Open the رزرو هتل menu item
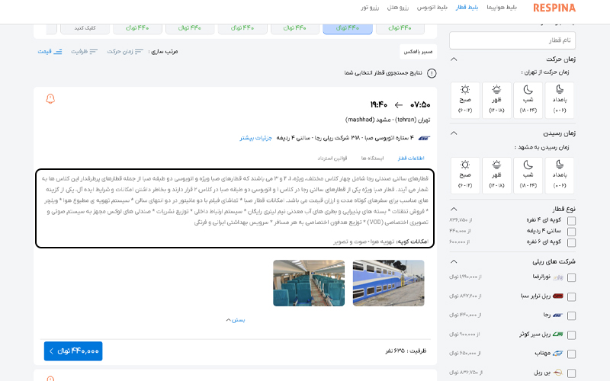 pyautogui.click(x=397, y=8)
